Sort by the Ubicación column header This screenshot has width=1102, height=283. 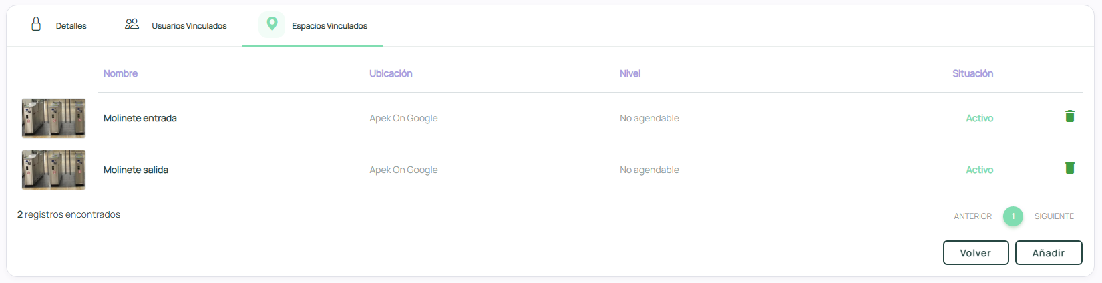pos(391,73)
